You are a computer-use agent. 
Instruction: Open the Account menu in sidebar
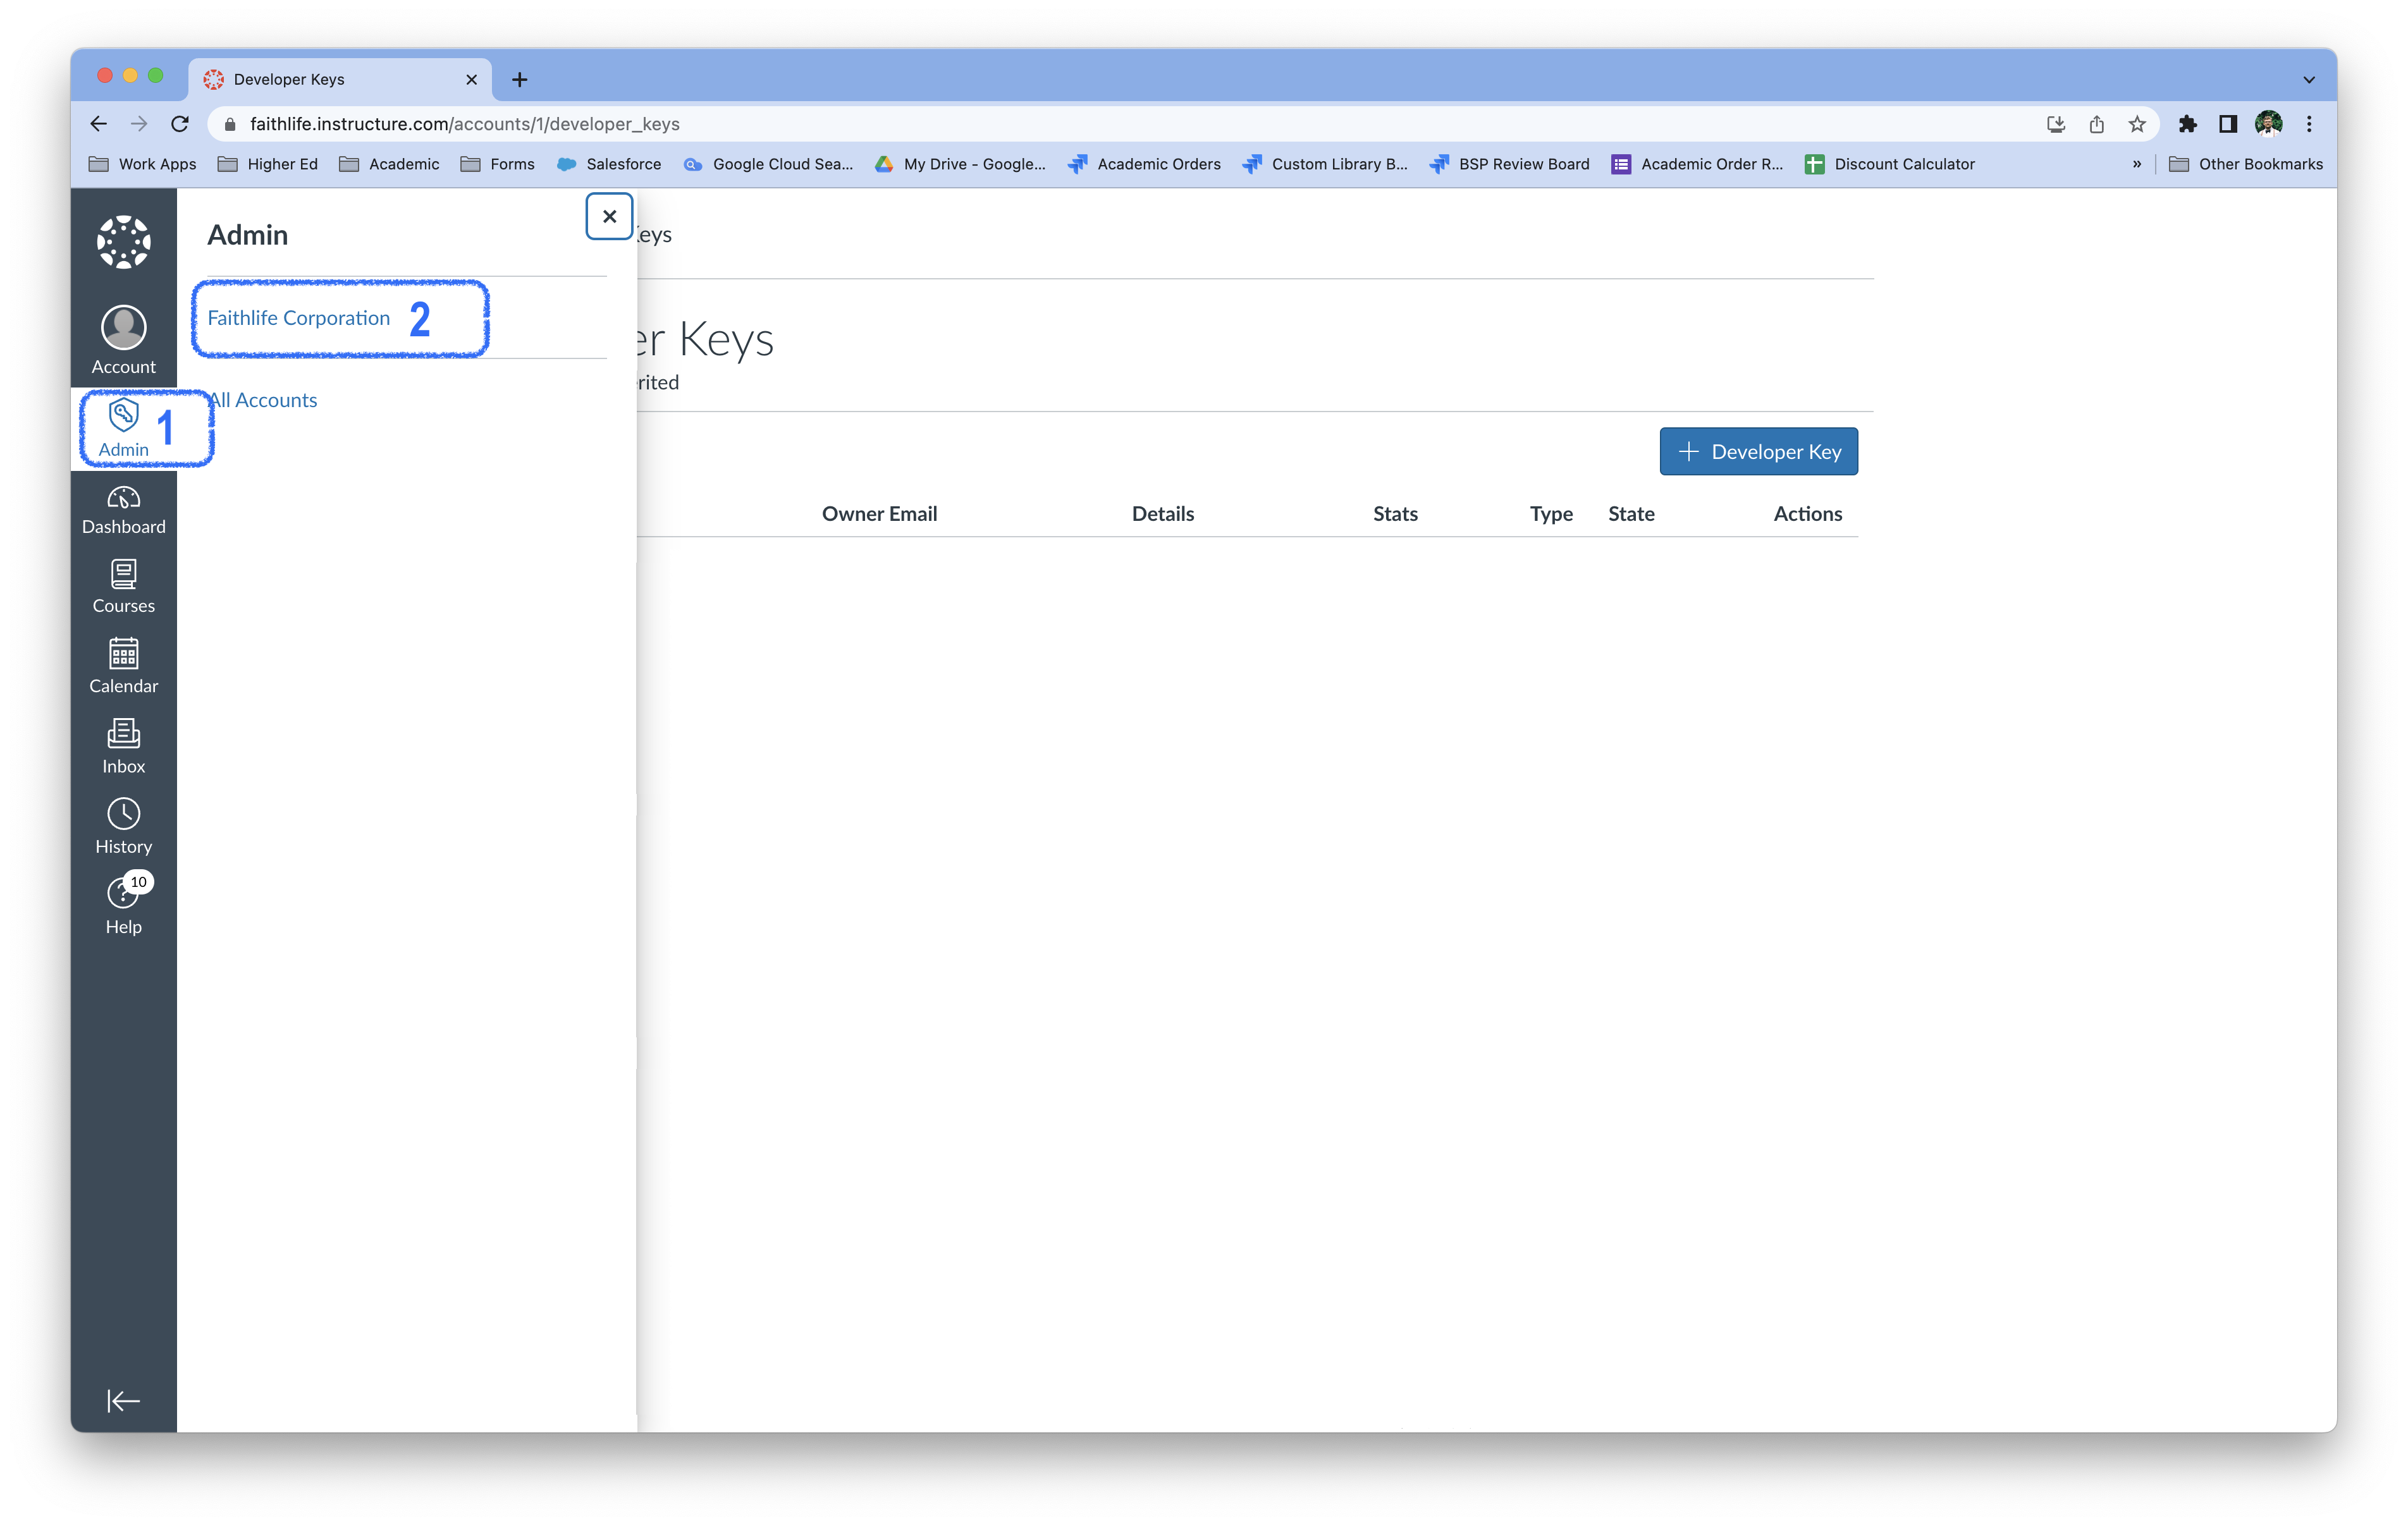[123, 340]
